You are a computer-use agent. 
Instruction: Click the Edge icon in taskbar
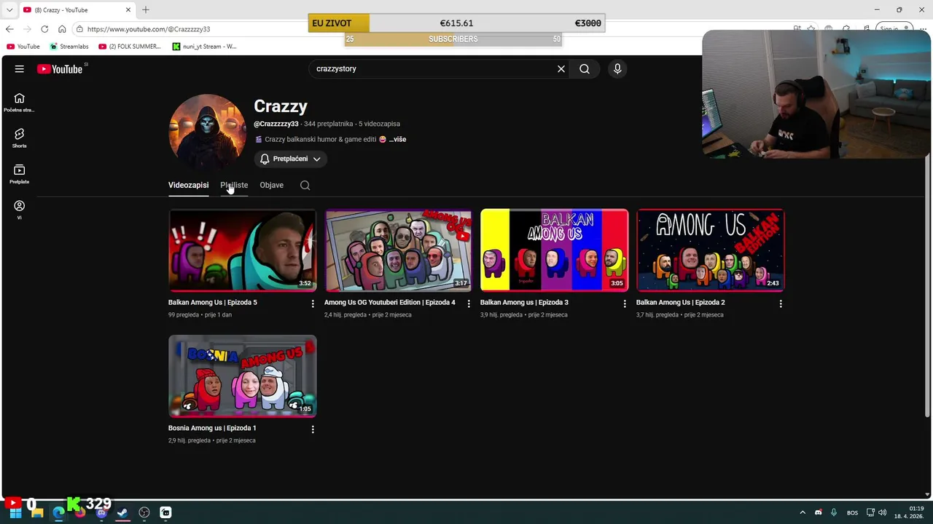[x=58, y=513]
